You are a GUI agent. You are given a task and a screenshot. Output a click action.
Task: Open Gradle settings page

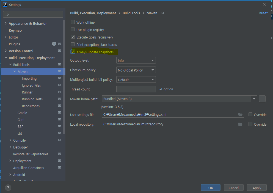pyautogui.click(x=22, y=113)
